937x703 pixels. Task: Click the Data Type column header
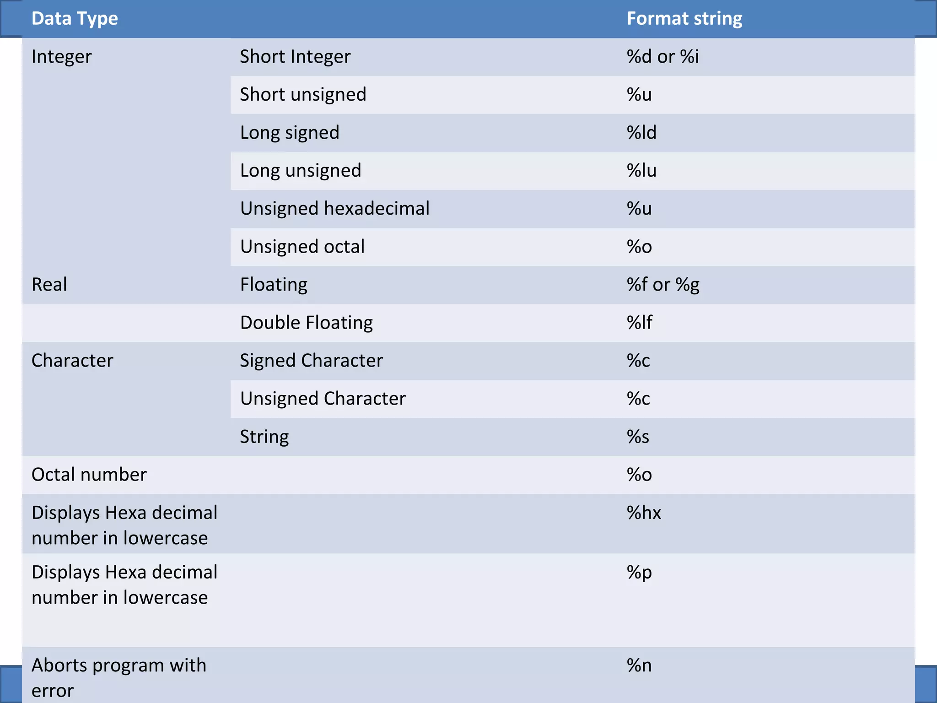75,19
